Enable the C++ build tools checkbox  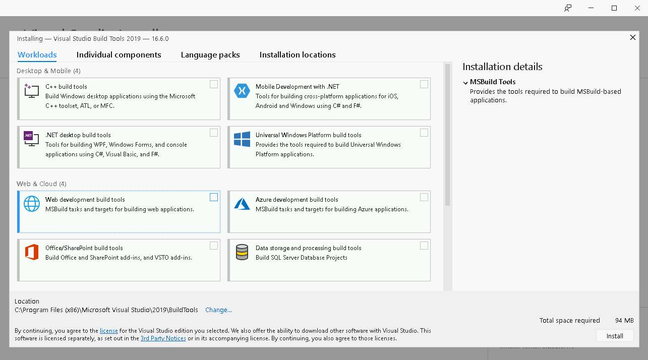pyautogui.click(x=213, y=84)
